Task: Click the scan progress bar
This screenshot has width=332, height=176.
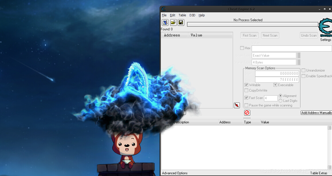Action: tap(253, 25)
